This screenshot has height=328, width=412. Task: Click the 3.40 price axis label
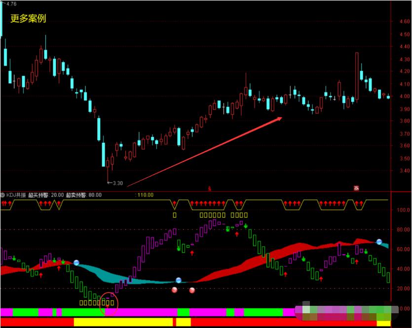coord(405,171)
